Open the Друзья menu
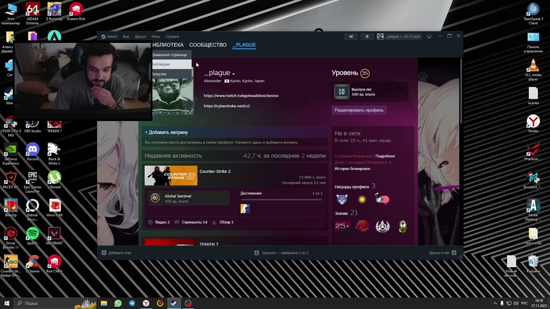This screenshot has height=309, width=550. tap(141, 36)
